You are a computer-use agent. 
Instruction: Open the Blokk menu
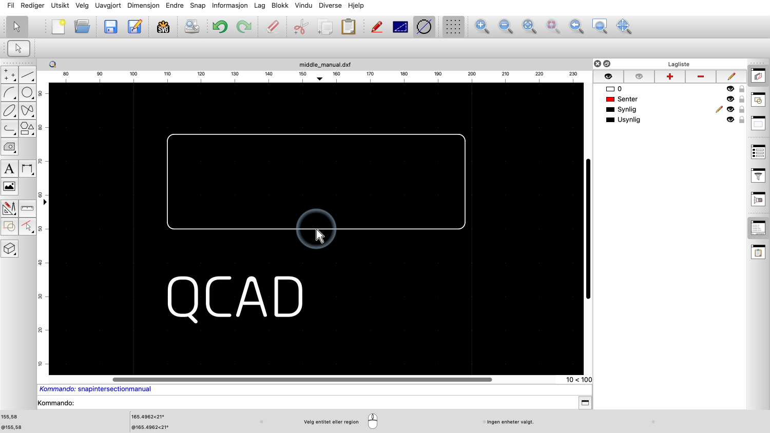280,5
